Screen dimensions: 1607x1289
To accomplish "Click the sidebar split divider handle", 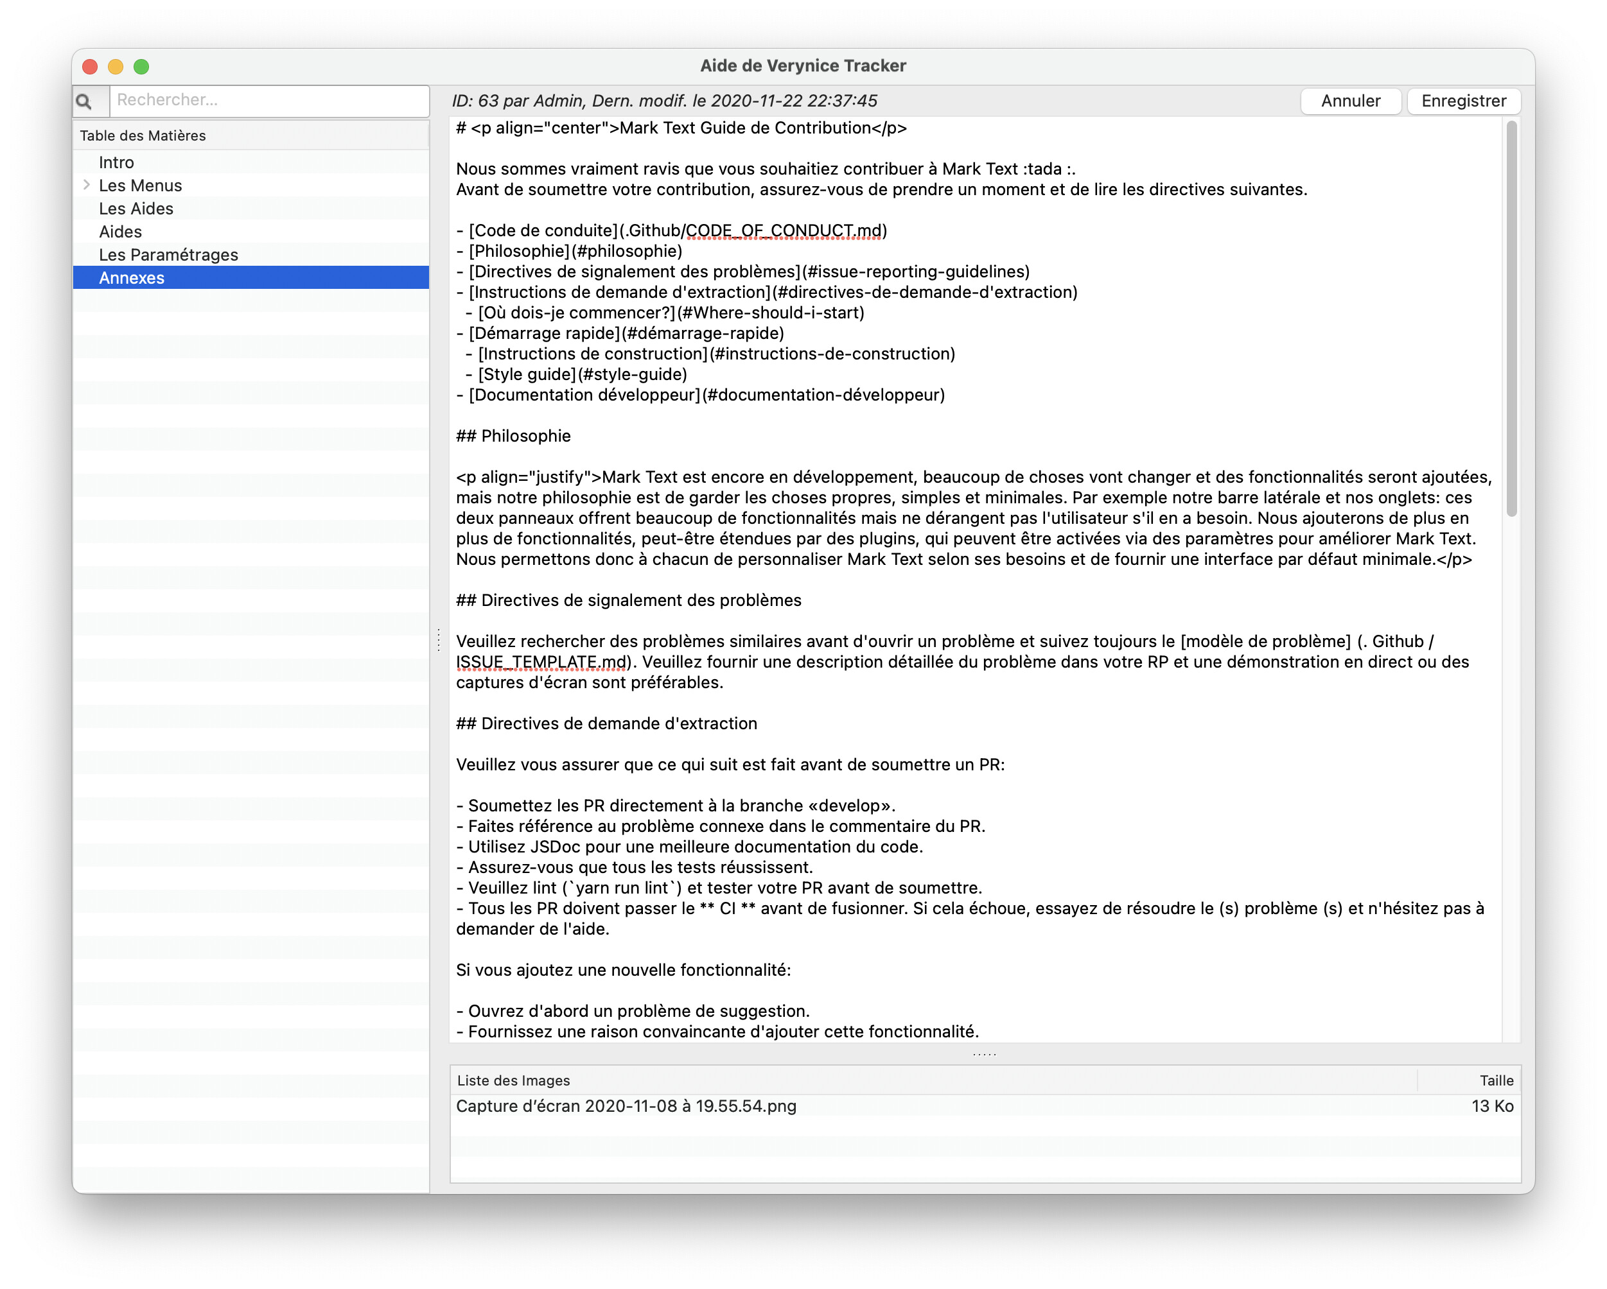I will click(x=438, y=639).
